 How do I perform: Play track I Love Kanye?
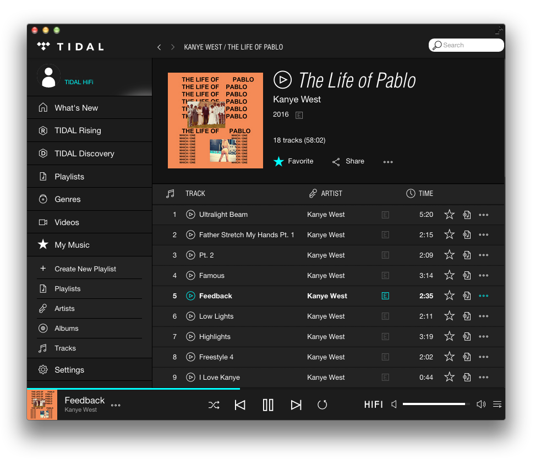(190, 378)
